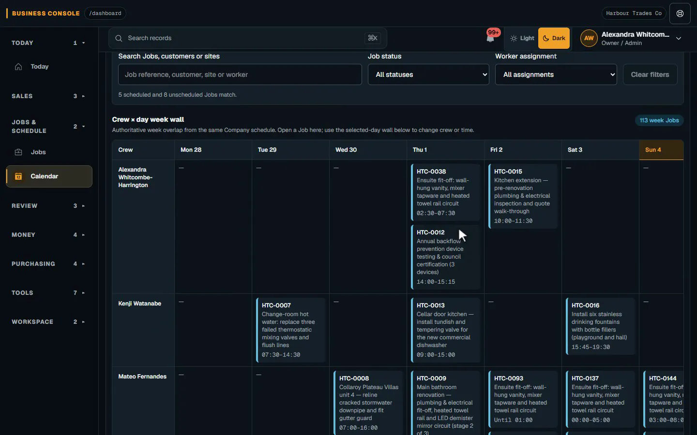Viewport: 697px width, 435px height.
Task: Select the Sun 4 column header
Action: coord(661,150)
